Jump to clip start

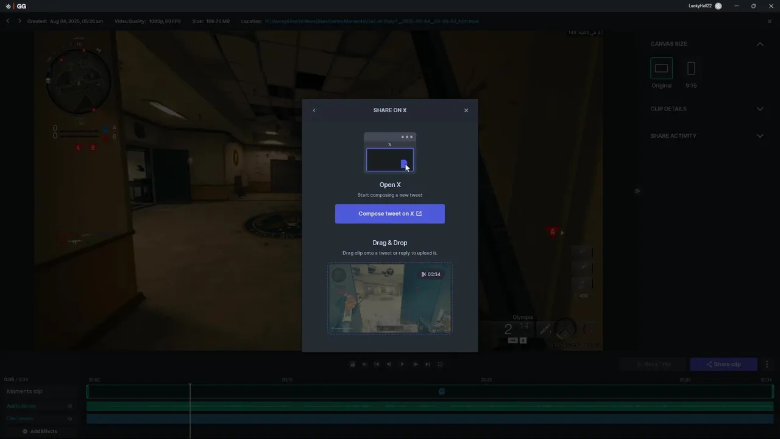[x=377, y=364]
